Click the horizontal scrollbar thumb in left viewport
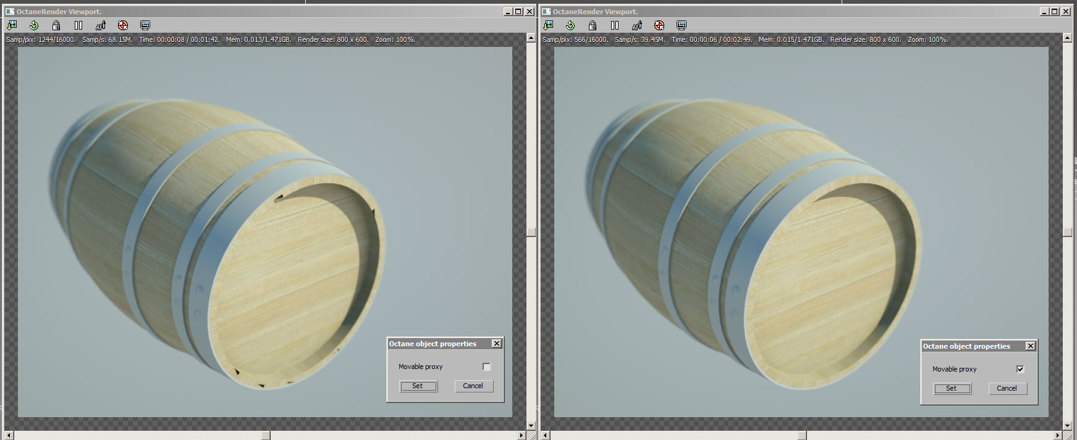 266,436
